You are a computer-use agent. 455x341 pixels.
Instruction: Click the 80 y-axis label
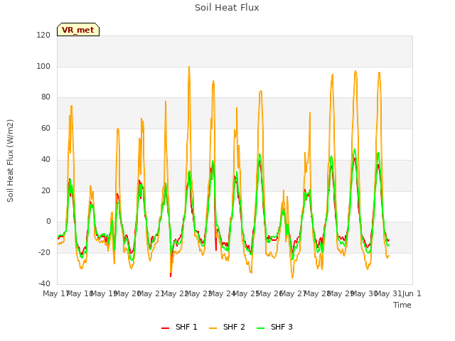click(45, 97)
